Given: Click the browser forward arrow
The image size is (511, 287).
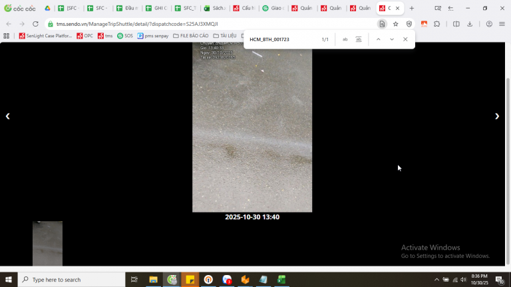Looking at the screenshot, I should [22, 24].
